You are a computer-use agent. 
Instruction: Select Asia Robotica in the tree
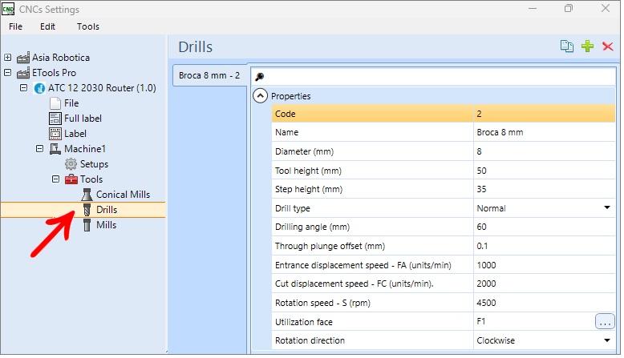point(61,58)
